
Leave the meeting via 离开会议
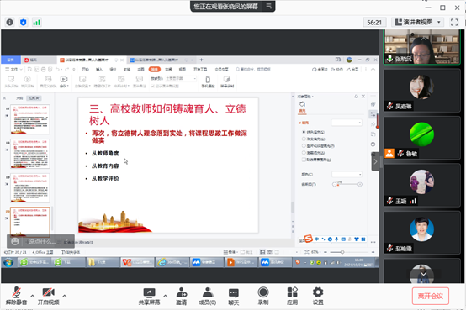(431, 296)
